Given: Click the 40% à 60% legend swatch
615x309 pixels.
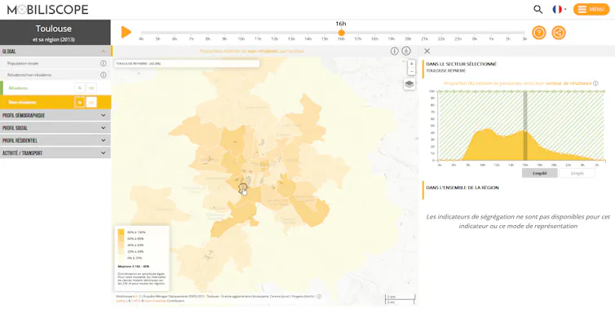Looking at the screenshot, I should click(122, 245).
